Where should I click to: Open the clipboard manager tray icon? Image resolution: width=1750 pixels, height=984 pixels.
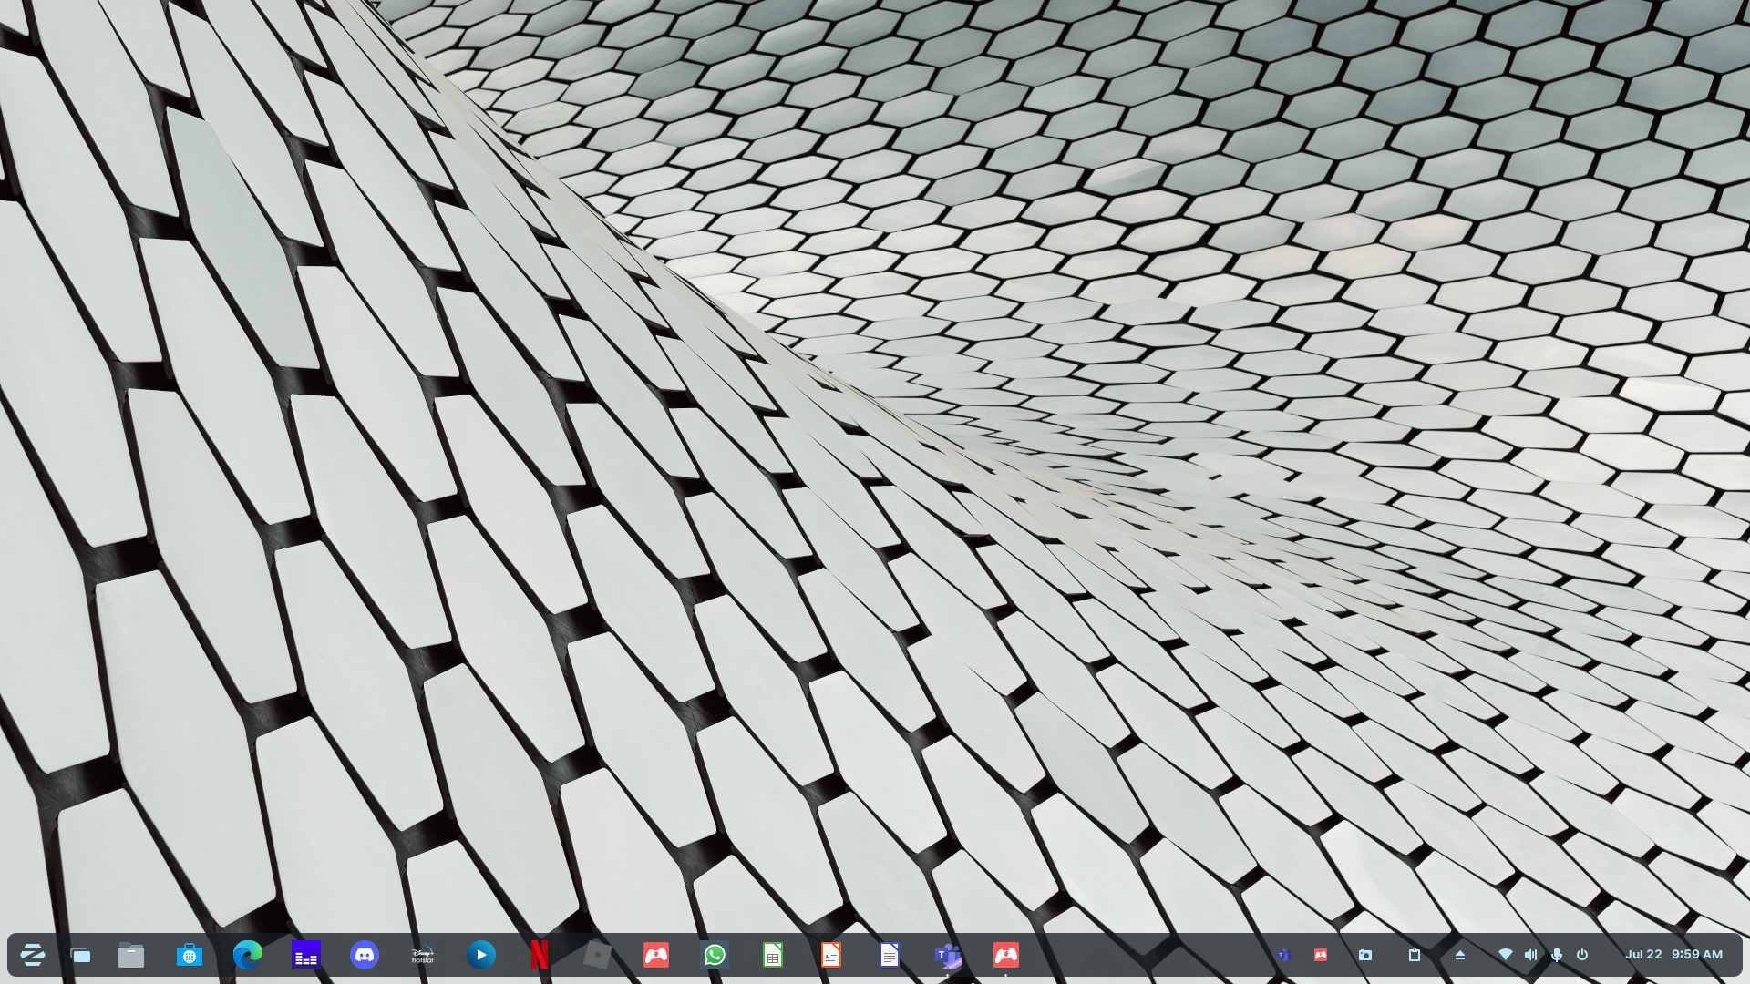(1415, 955)
